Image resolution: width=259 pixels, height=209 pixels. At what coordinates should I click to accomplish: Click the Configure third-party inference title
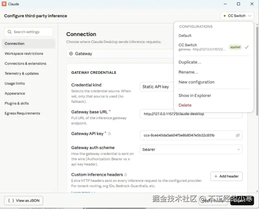tap(36, 16)
